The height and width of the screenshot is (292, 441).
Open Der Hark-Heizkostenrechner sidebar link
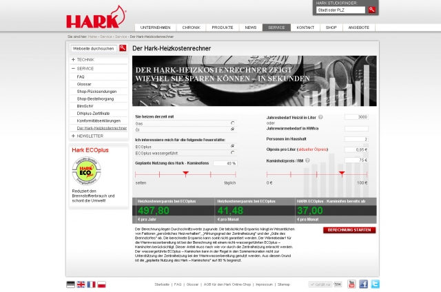click(x=102, y=128)
